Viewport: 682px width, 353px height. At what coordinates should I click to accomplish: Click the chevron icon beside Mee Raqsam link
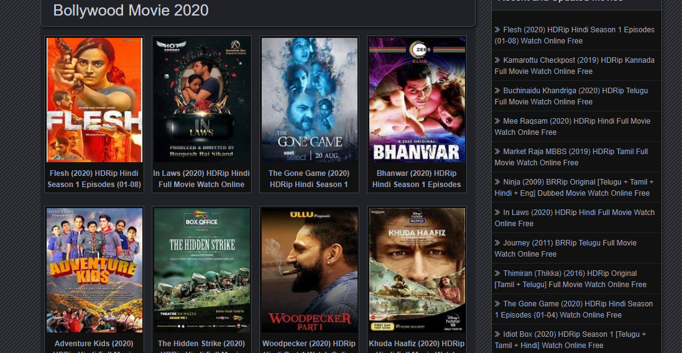pos(497,121)
